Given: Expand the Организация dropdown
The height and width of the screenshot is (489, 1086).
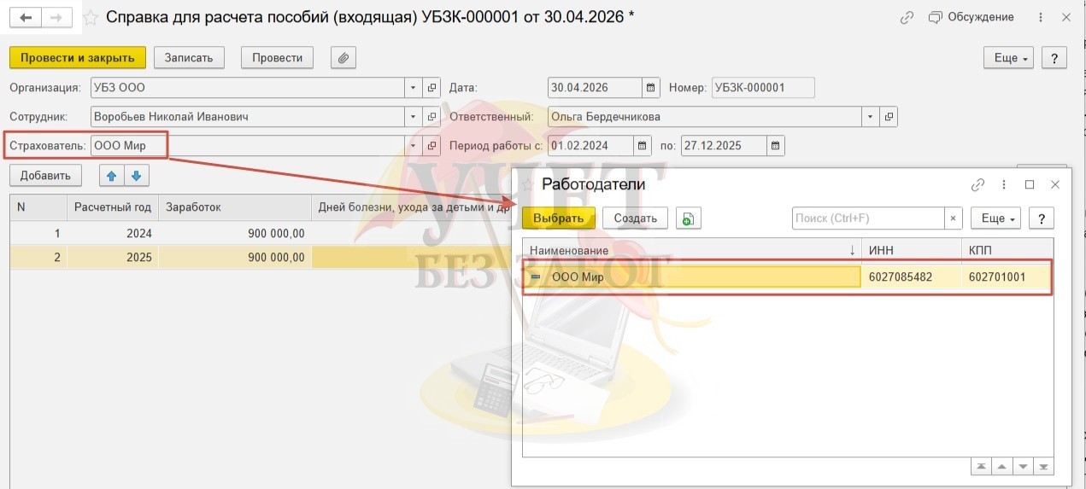Looking at the screenshot, I should tap(413, 88).
